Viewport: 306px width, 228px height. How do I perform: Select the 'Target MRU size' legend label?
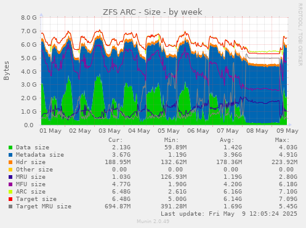point(44,206)
